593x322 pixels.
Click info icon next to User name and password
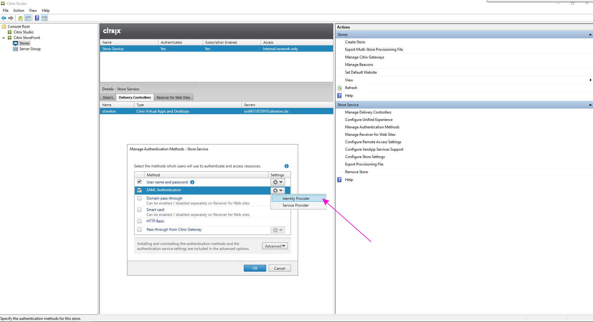pyautogui.click(x=192, y=182)
